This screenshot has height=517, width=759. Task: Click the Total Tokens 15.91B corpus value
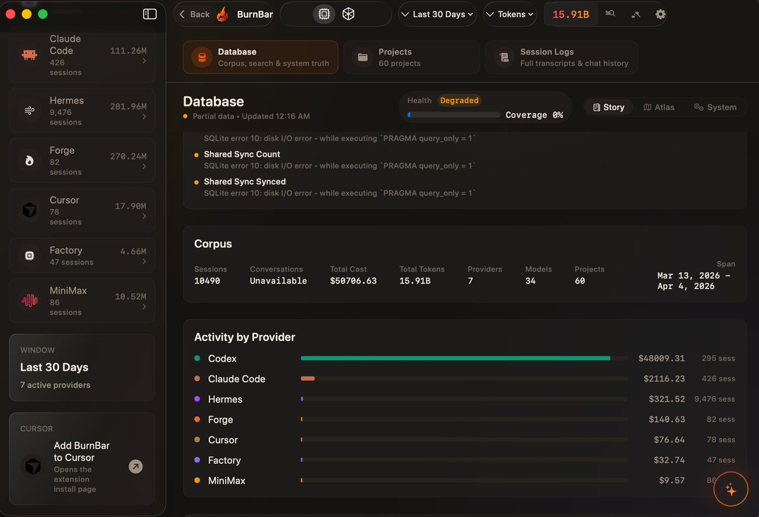pyautogui.click(x=415, y=281)
